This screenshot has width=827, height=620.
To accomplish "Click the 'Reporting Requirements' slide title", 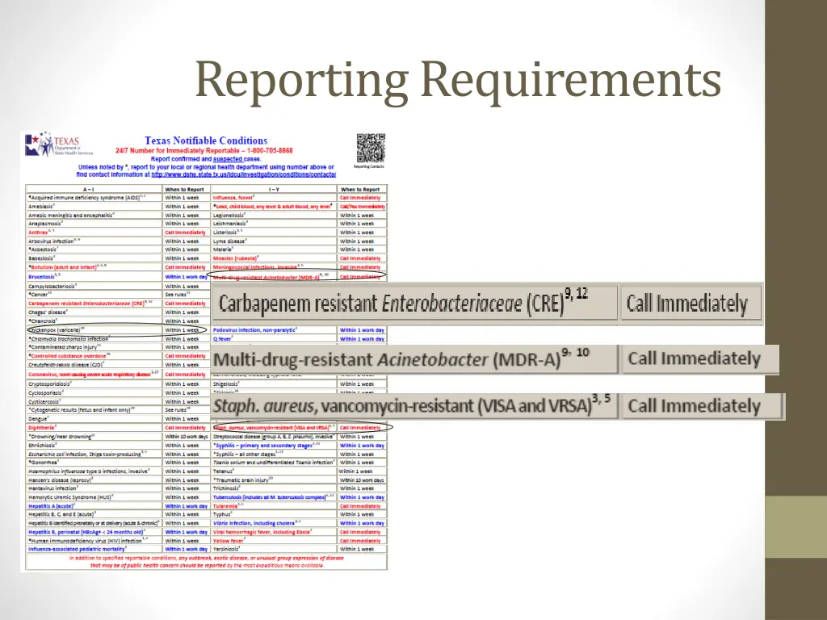I will tap(458, 80).
